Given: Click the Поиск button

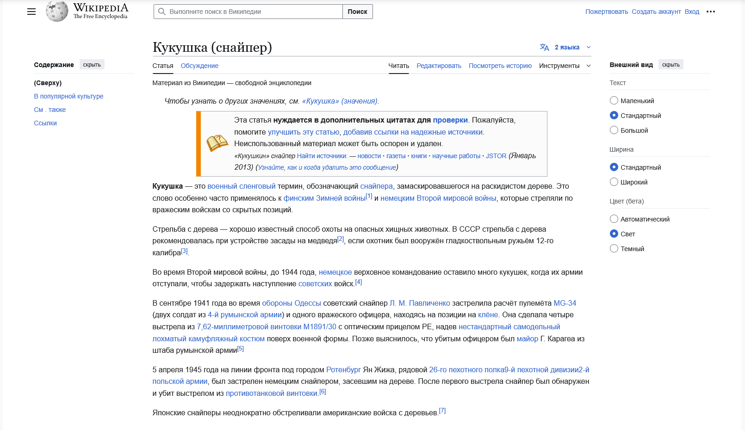Looking at the screenshot, I should click(358, 12).
